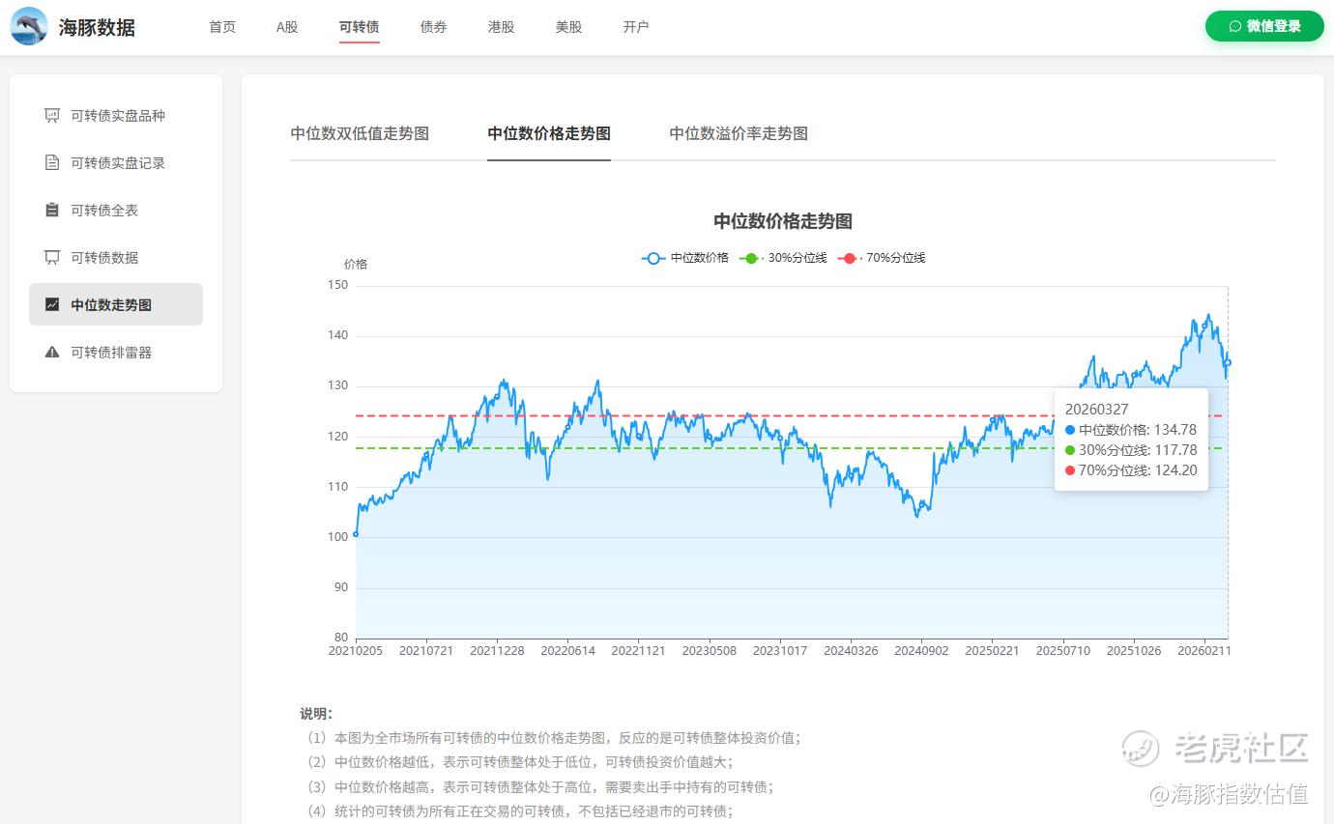
Task: Click the WeChat chat bubble icon
Action: [1234, 26]
